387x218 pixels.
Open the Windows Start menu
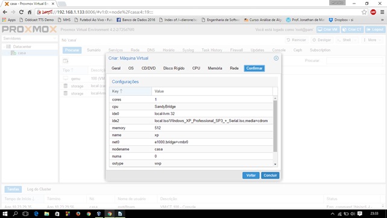[5, 214]
